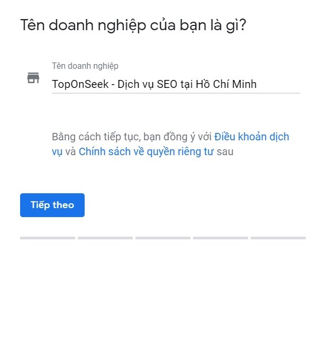Click the second progress bar segment
The height and width of the screenshot is (341, 328).
105,238
